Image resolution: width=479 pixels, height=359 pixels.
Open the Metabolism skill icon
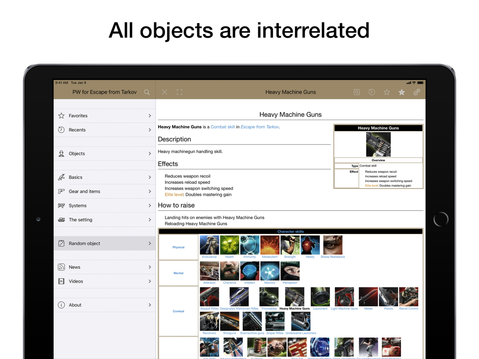coord(270,245)
